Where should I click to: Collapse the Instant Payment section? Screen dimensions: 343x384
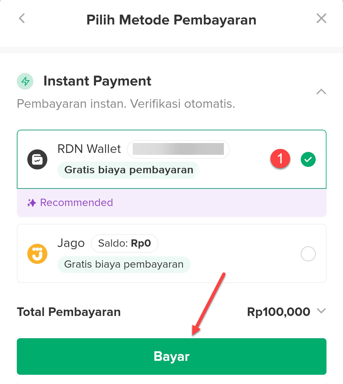click(321, 92)
